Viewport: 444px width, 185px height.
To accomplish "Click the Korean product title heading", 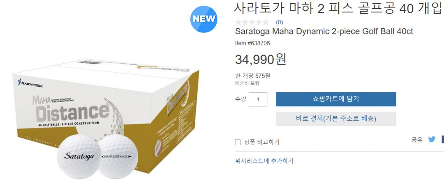I will [x=338, y=9].
